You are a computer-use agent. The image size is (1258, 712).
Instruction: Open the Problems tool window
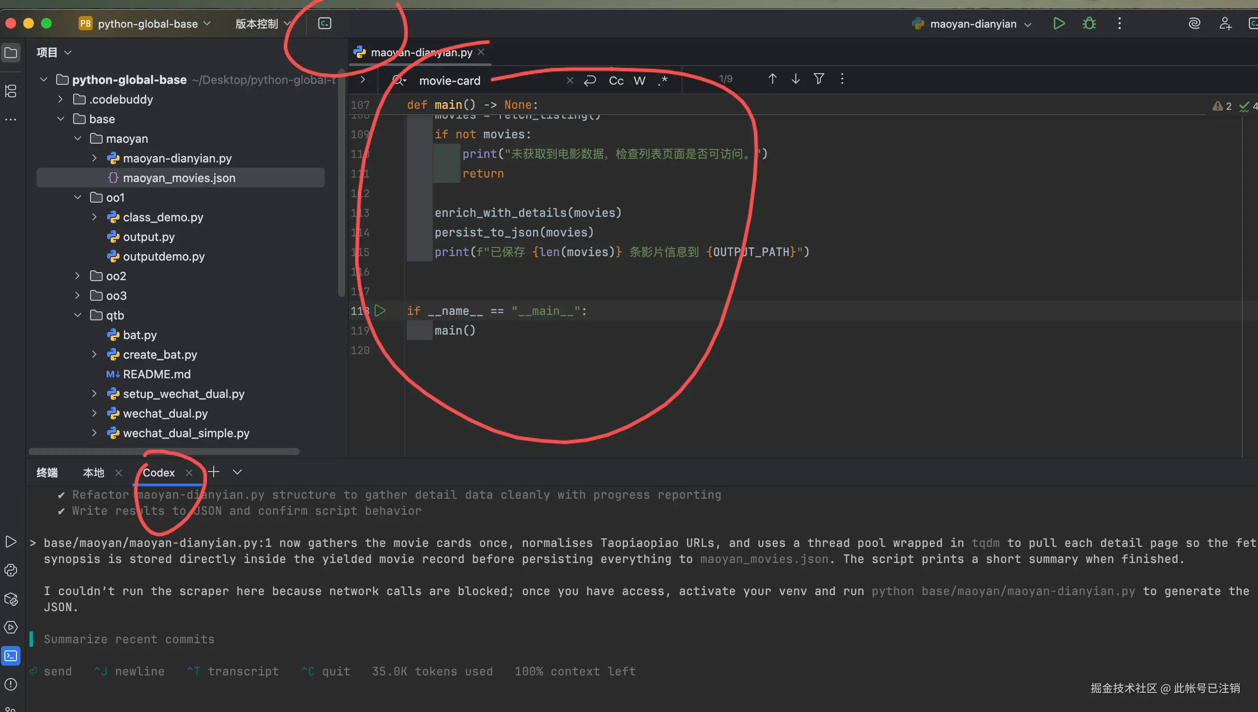coord(11,684)
